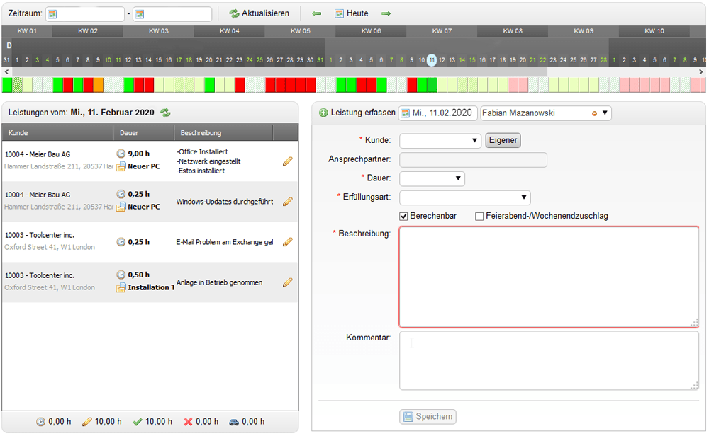Click the pencil edit icon on the Meier Bau row
This screenshot has width=709, height=436.
point(287,161)
